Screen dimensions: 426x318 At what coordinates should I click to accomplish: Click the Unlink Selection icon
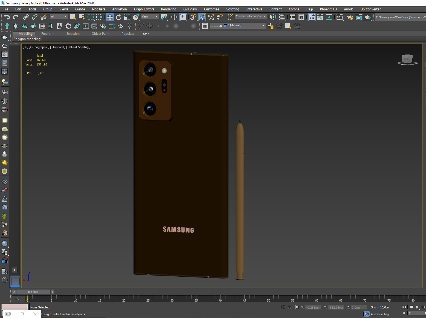[34, 17]
